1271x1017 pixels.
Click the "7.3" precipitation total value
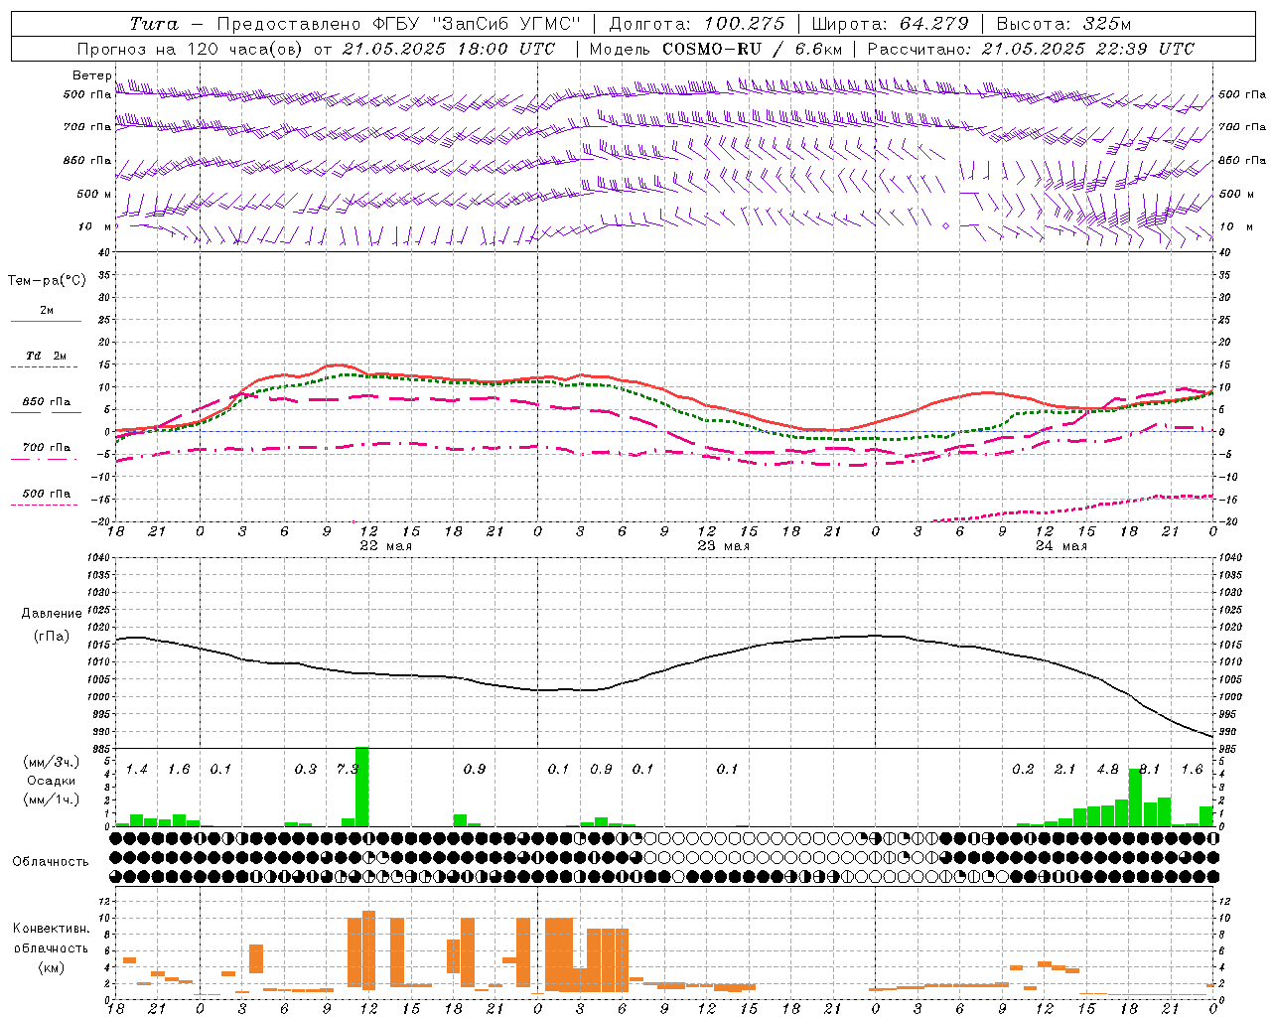tap(348, 770)
